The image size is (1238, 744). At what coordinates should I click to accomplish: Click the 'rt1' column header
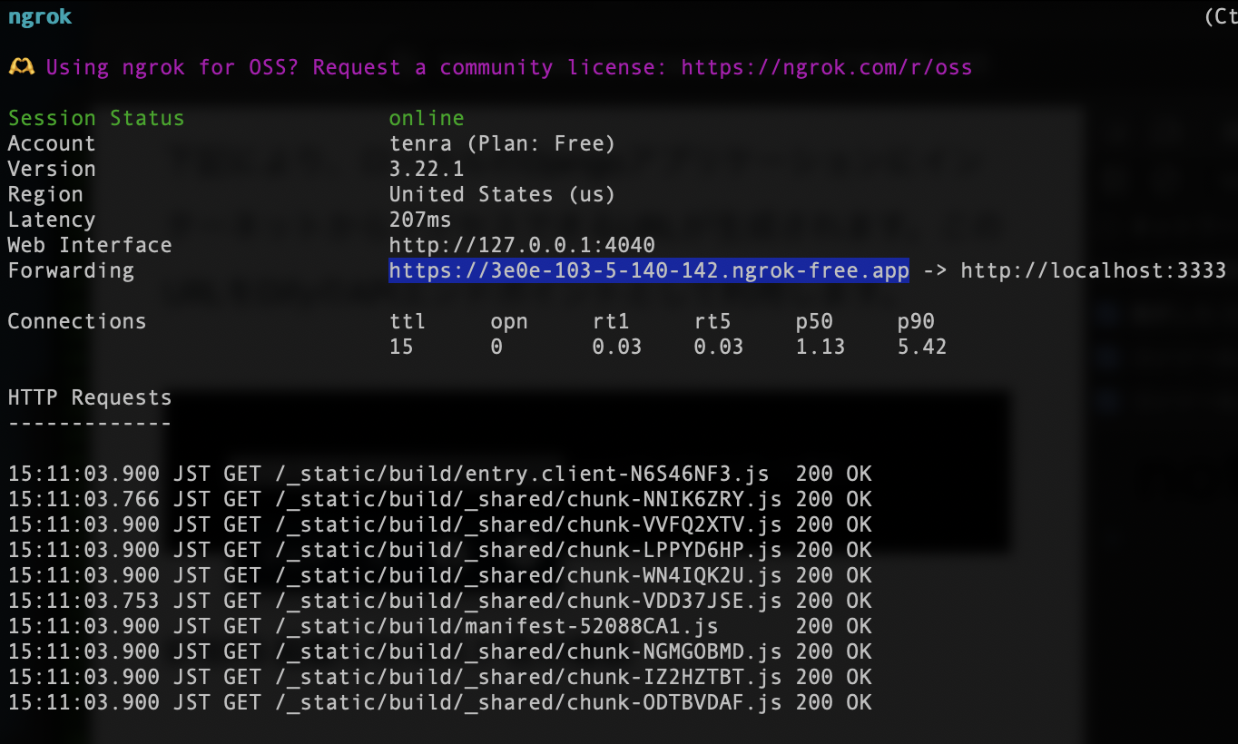tap(611, 321)
